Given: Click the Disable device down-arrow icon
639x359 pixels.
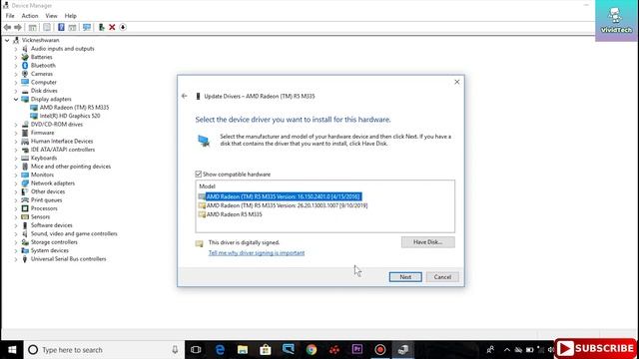Looking at the screenshot, I should click(123, 27).
